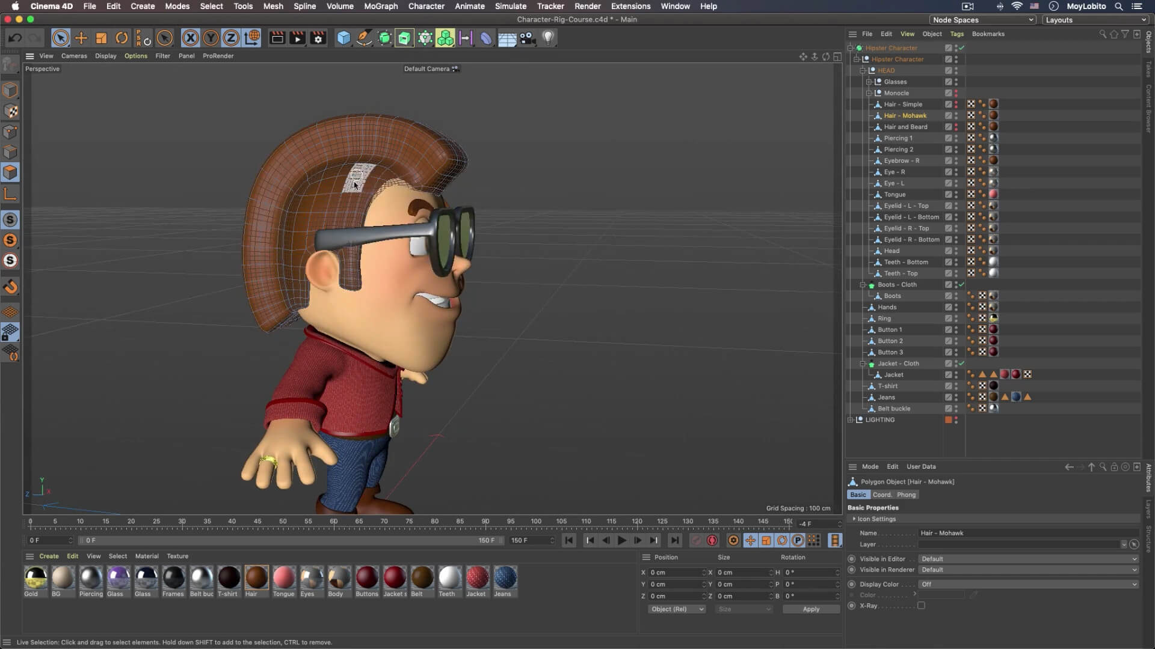Activate the Move tool
Viewport: 1155px width, 649px height.
point(81,38)
